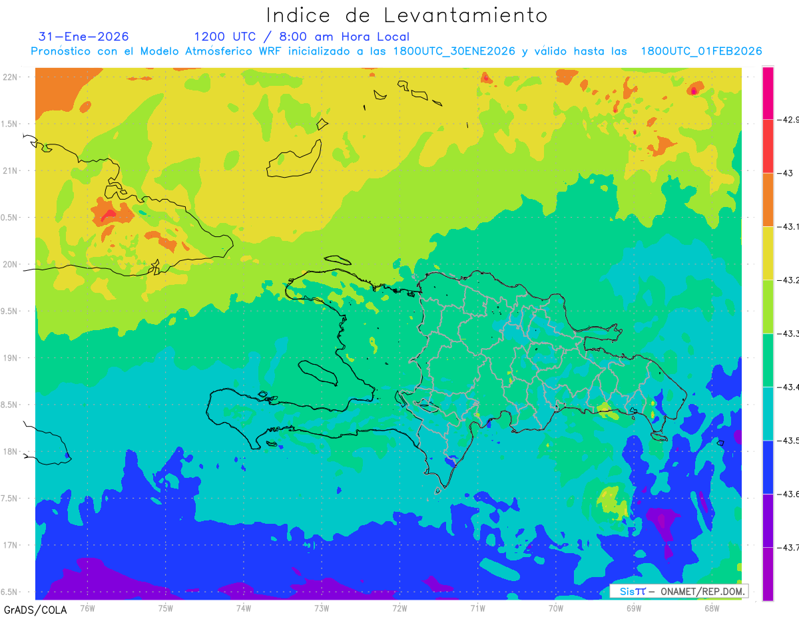This screenshot has height=617, width=799.
Task: Click the longitude label "69W"
Action: (x=634, y=608)
